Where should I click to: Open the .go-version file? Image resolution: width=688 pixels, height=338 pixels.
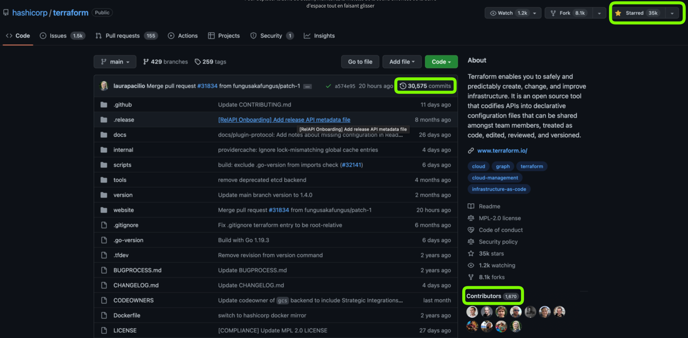pos(128,240)
